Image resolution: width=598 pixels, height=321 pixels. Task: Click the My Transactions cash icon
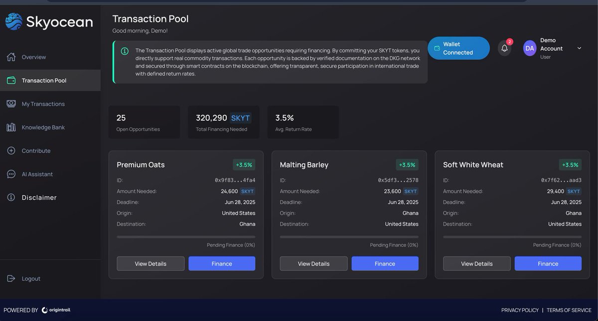[x=11, y=104]
